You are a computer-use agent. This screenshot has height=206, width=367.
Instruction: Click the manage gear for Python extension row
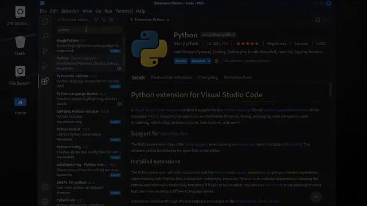[119, 69]
